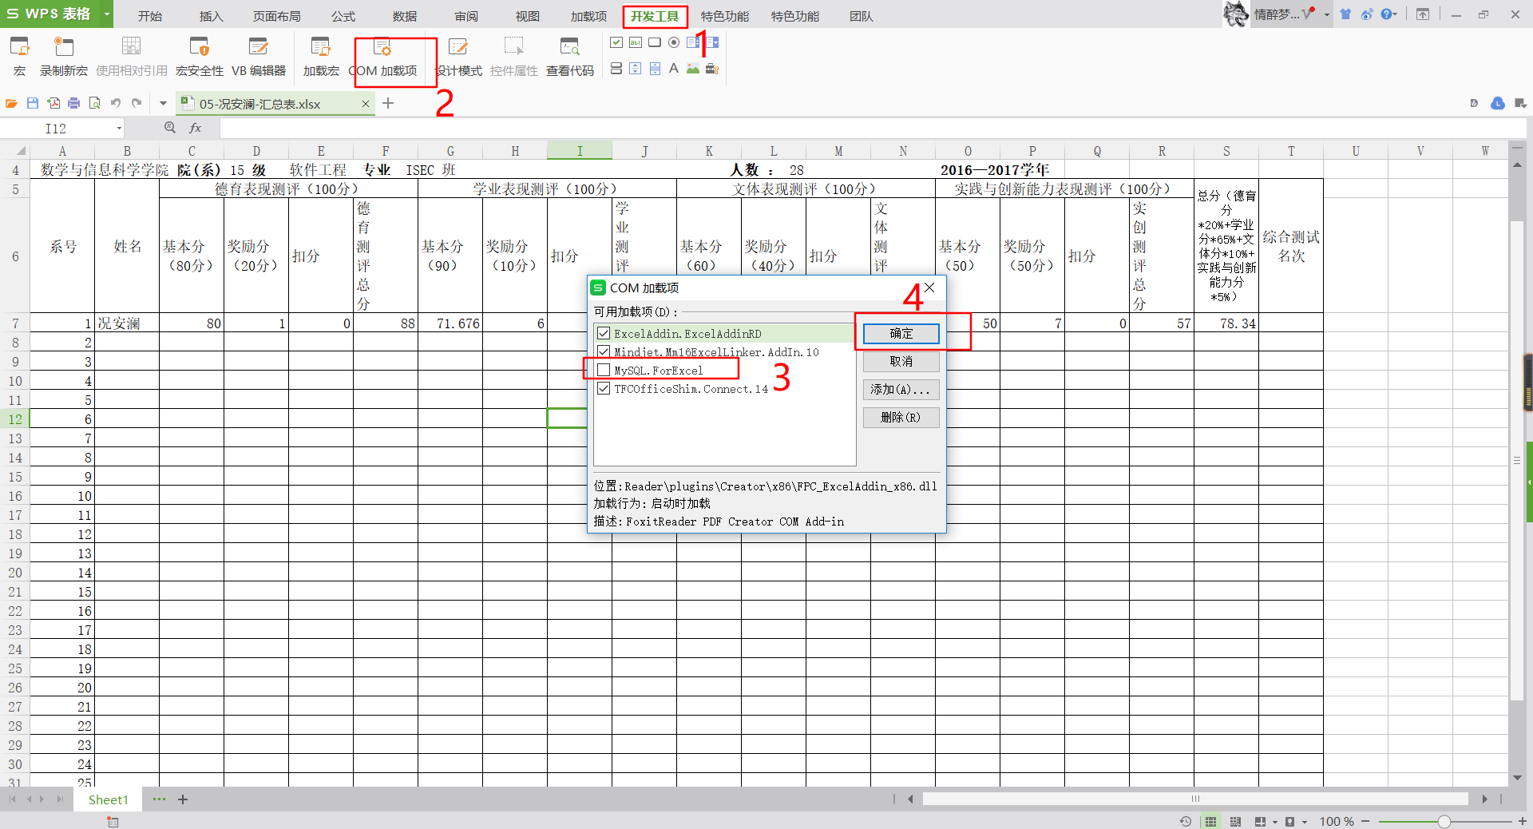Insert an option button control
Viewport: 1533px width, 829px height.
coord(674,42)
